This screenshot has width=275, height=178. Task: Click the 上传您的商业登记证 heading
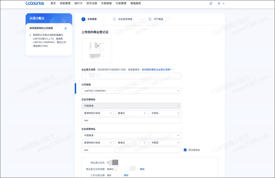(x=95, y=32)
